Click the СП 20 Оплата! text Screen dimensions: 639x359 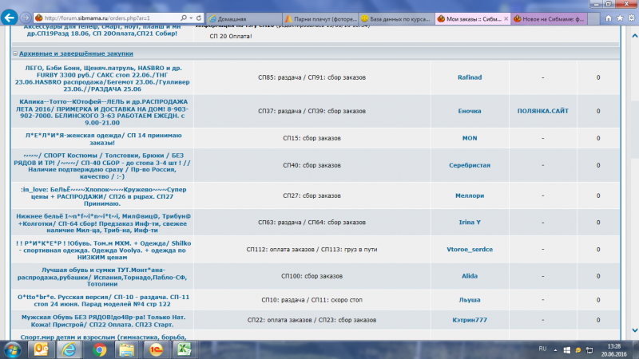tap(231, 36)
